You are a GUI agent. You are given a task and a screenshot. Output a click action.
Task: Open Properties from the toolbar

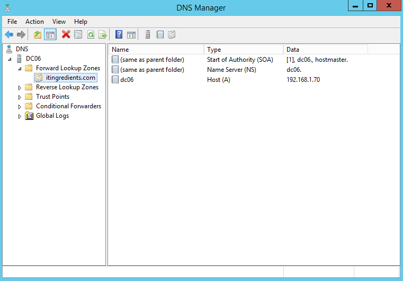click(x=78, y=35)
